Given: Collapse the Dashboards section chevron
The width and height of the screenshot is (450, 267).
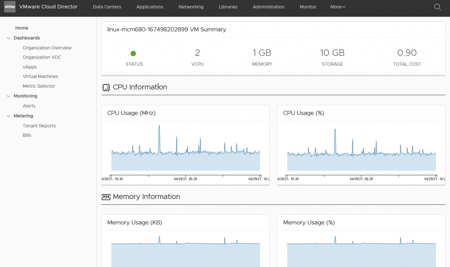Looking at the screenshot, I should (x=8, y=38).
